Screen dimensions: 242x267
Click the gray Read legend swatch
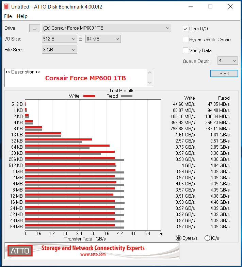point(127,96)
